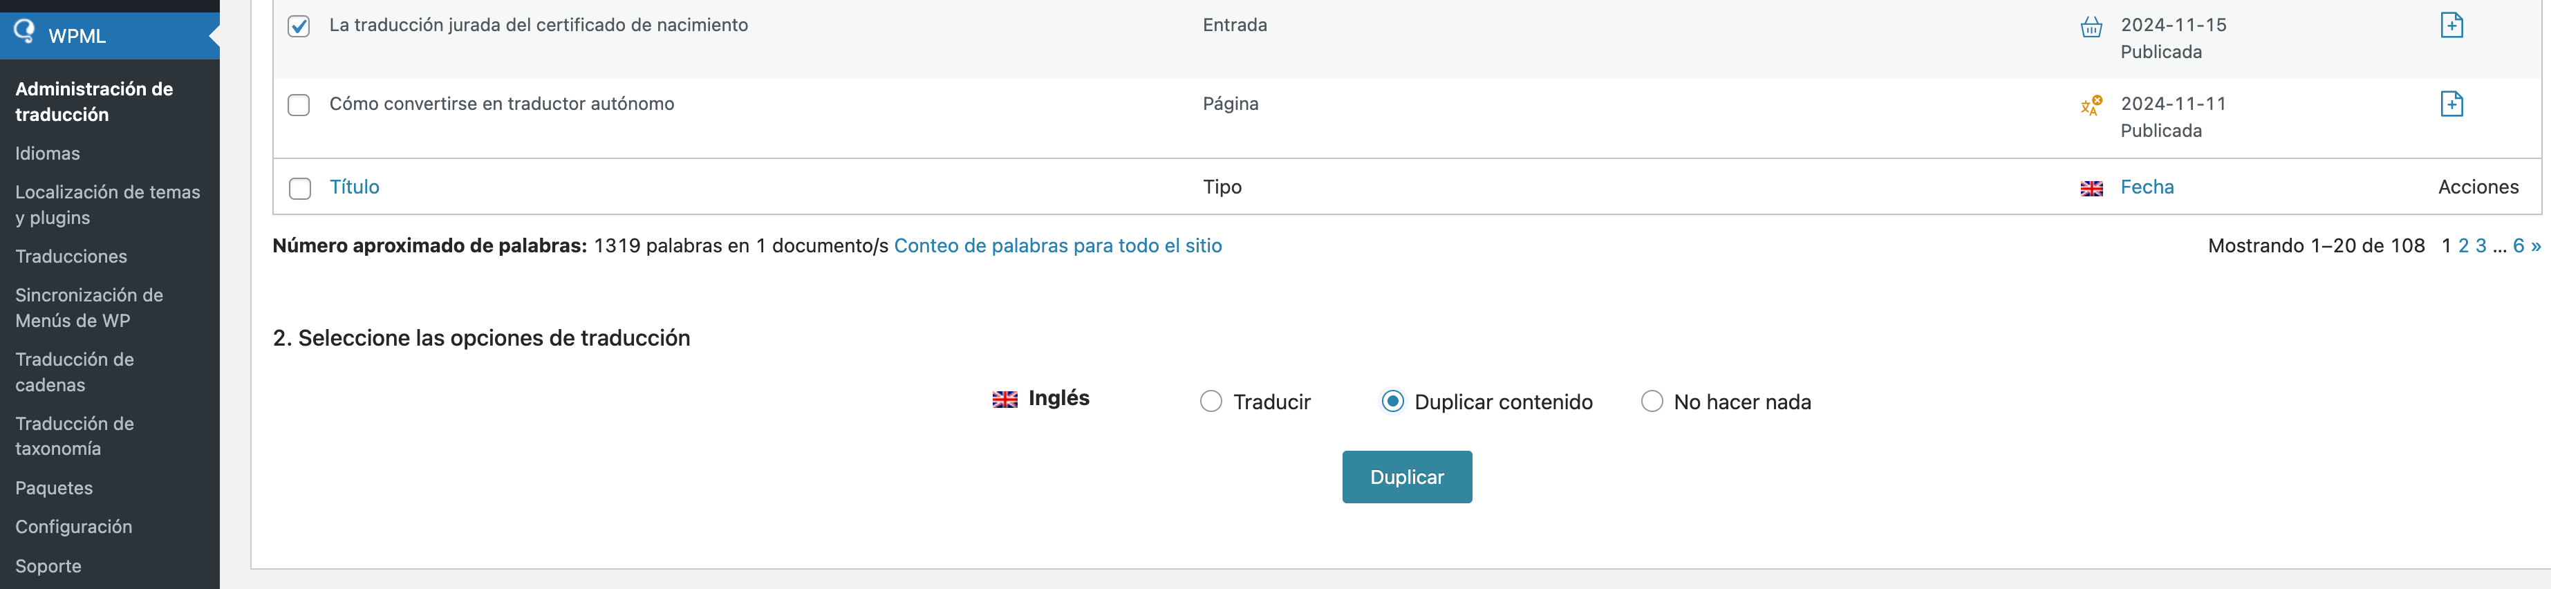2551x589 pixels.
Task: Click translation status icon for traductor autónomo row
Action: tap(2091, 106)
